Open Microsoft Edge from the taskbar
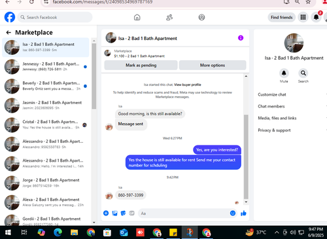This screenshot has width=327, height=239. pos(58,232)
